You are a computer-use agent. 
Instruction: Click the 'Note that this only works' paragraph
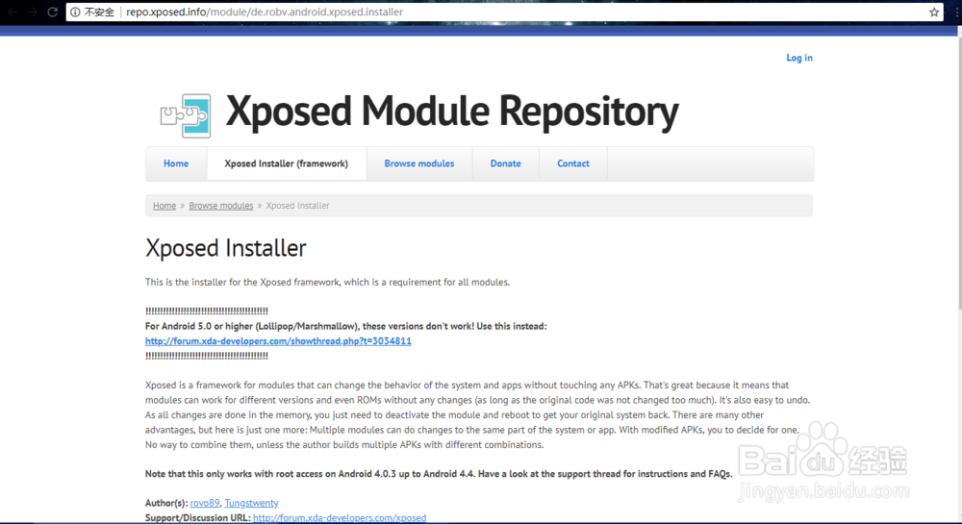click(x=439, y=474)
